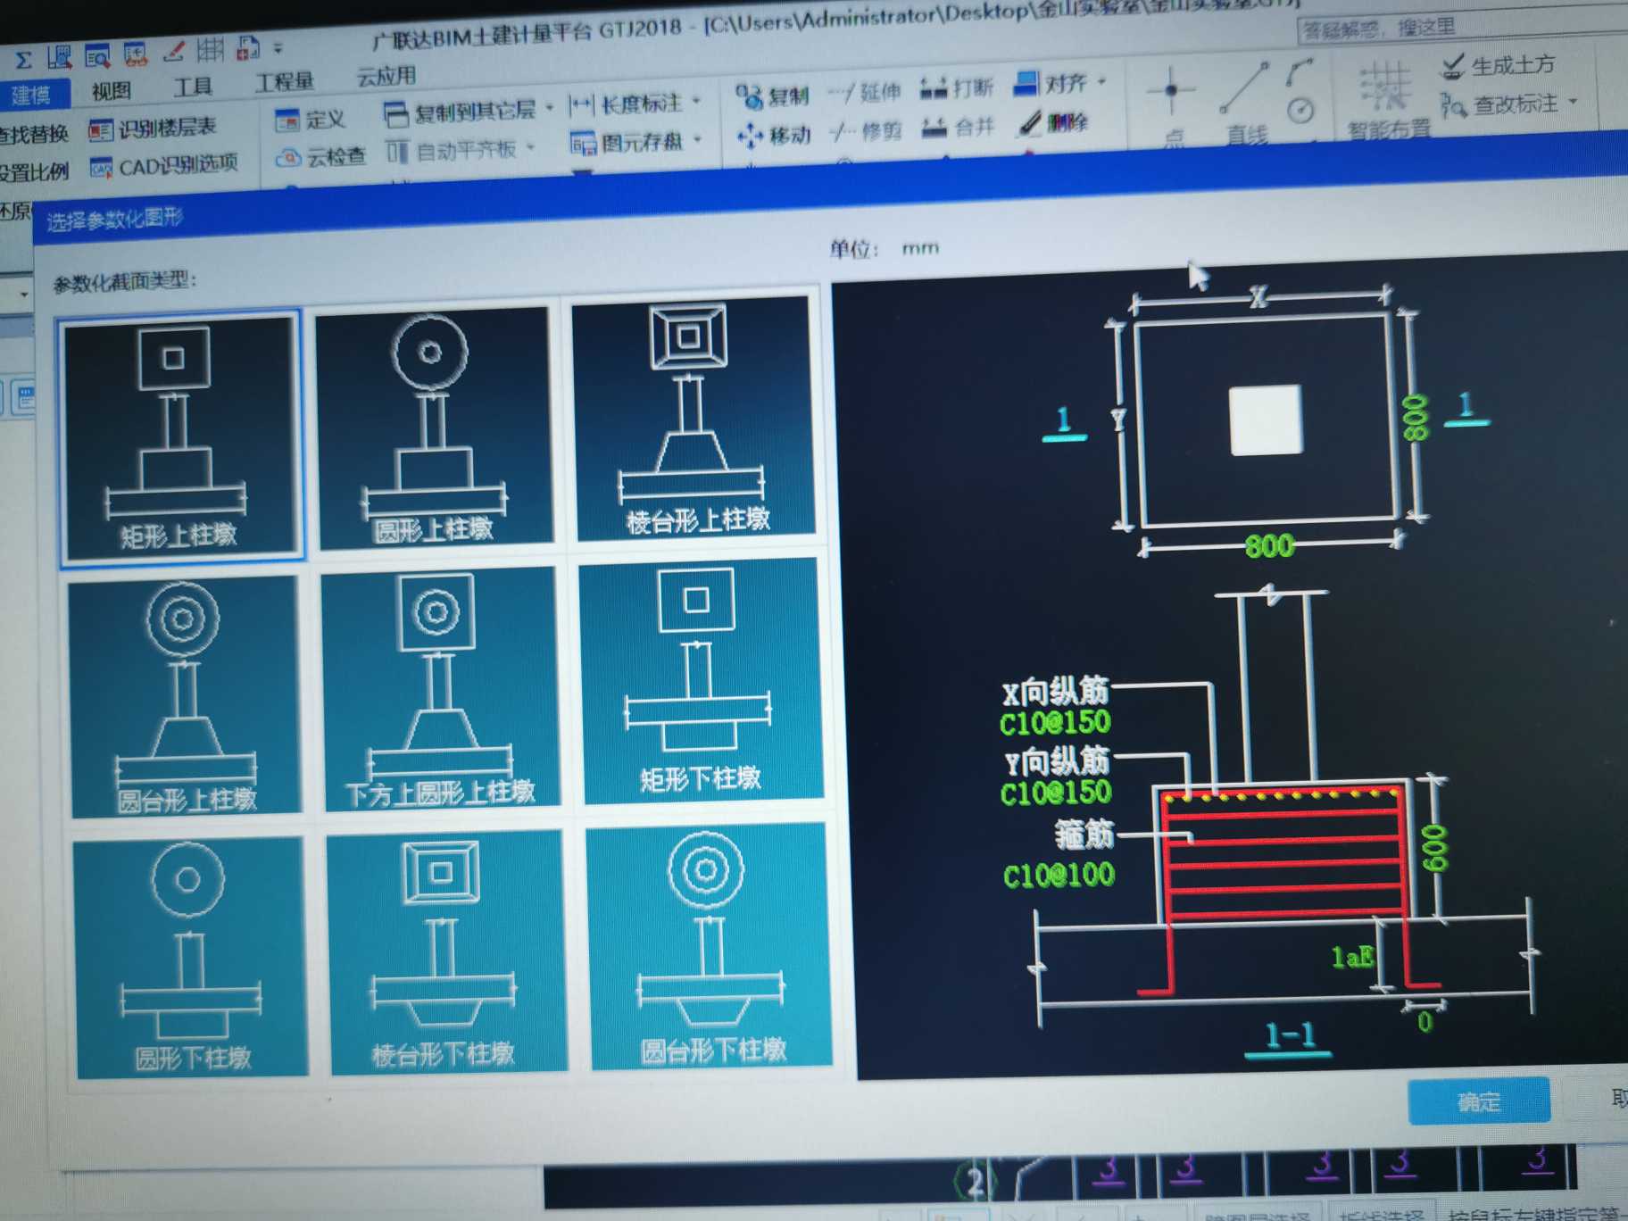Expand the 图元存盘 dropdown arrow
Viewport: 1628px width, 1221px height.
[697, 139]
